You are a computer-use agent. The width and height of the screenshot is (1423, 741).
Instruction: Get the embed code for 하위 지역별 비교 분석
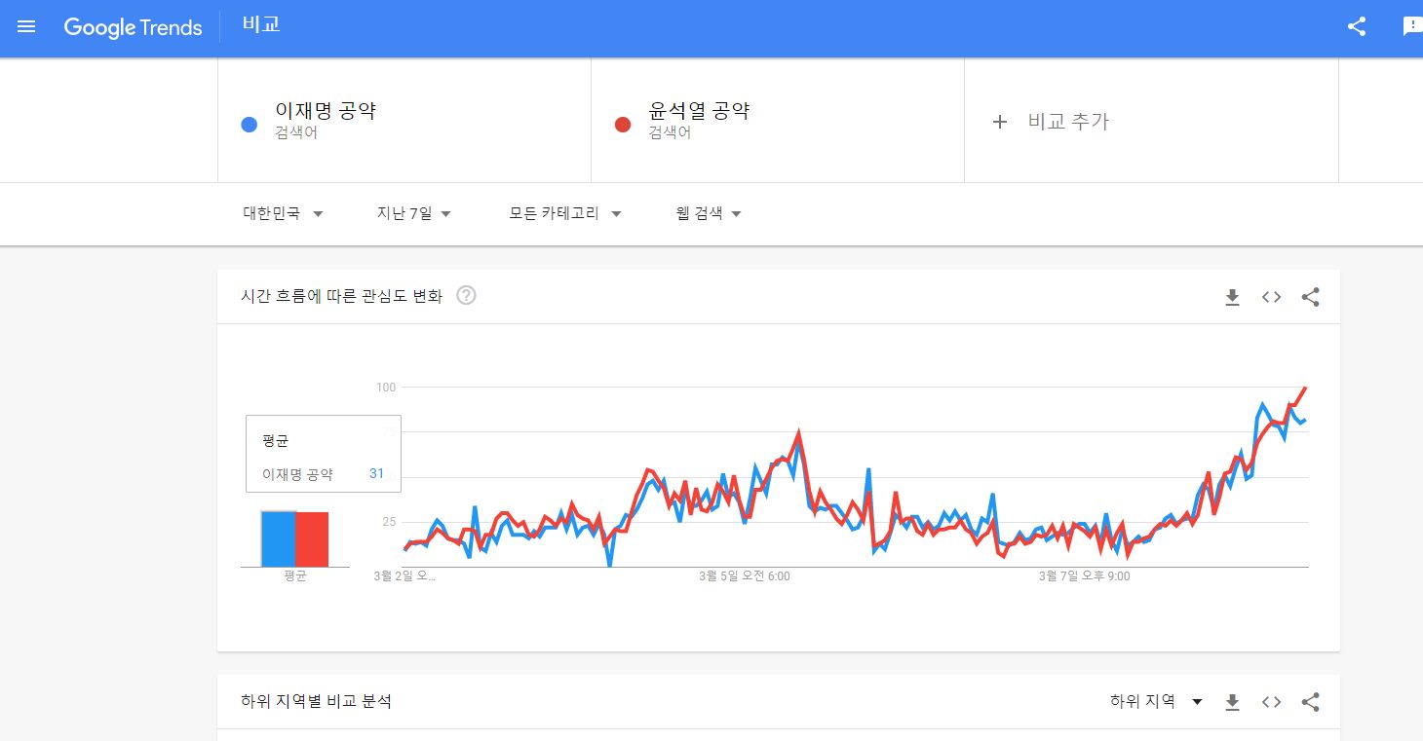1271,702
